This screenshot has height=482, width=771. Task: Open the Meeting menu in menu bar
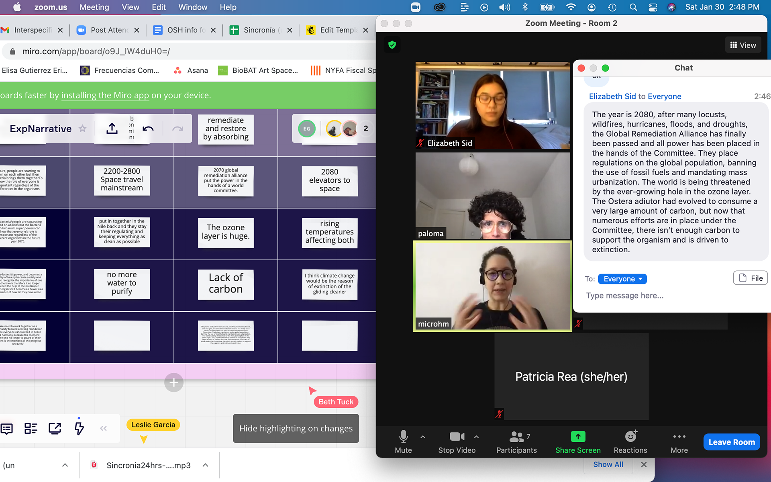94,7
